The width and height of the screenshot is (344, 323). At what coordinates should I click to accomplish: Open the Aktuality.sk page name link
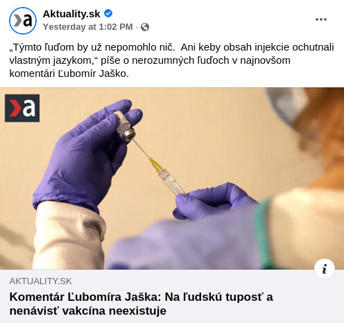(x=71, y=14)
